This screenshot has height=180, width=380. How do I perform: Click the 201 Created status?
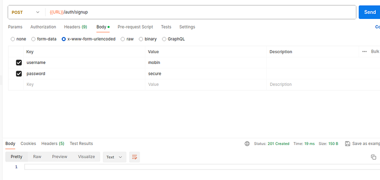point(278,144)
